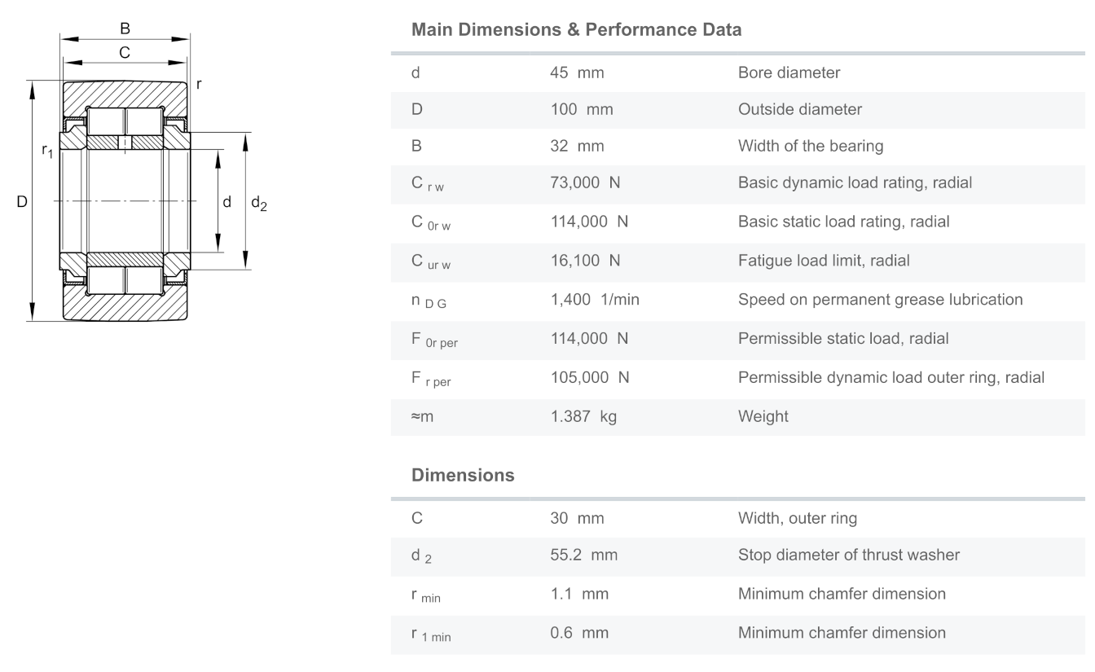The width and height of the screenshot is (1095, 672).
Task: Select the fatigue load limit 16,100 N
Action: click(585, 261)
